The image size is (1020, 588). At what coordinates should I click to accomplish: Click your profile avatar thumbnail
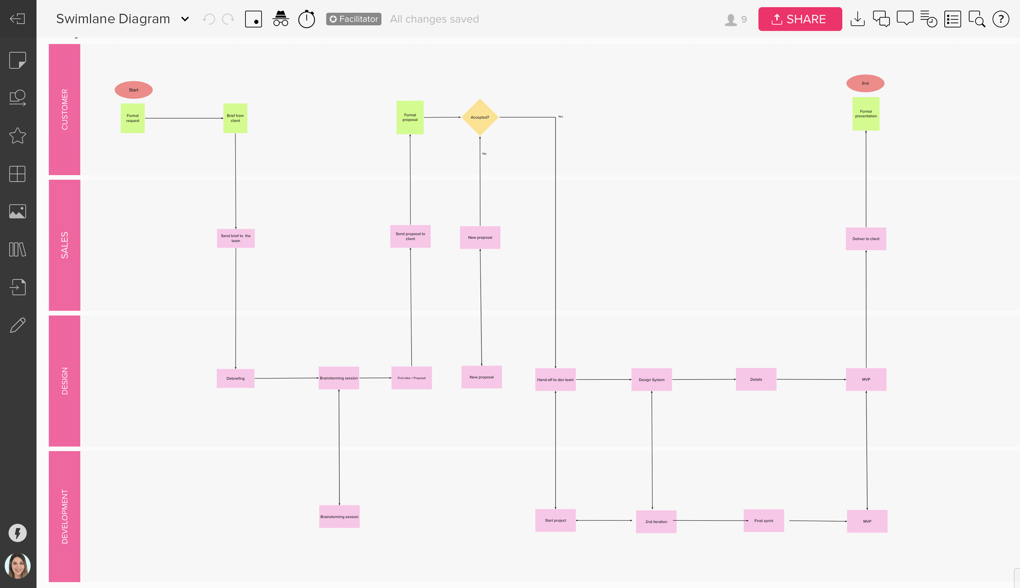pos(18,565)
